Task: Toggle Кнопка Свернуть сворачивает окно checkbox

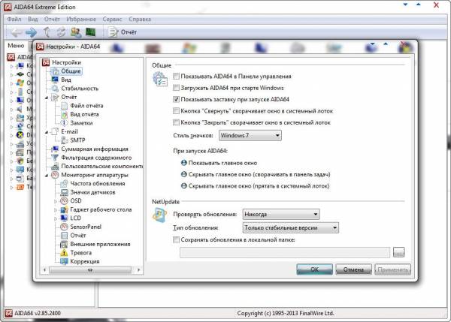Action: point(176,111)
